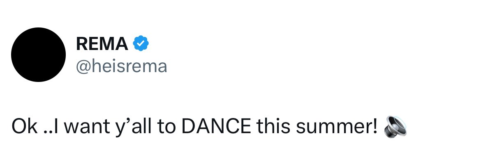
Task: Click the word this before summer
Action: [273, 126]
